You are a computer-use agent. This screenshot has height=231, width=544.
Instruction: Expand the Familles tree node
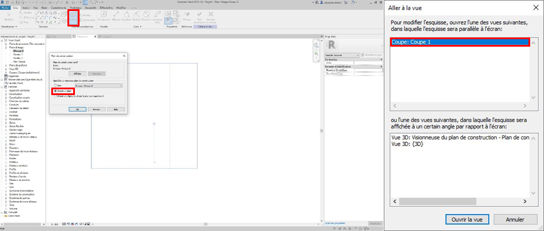click(2, 86)
